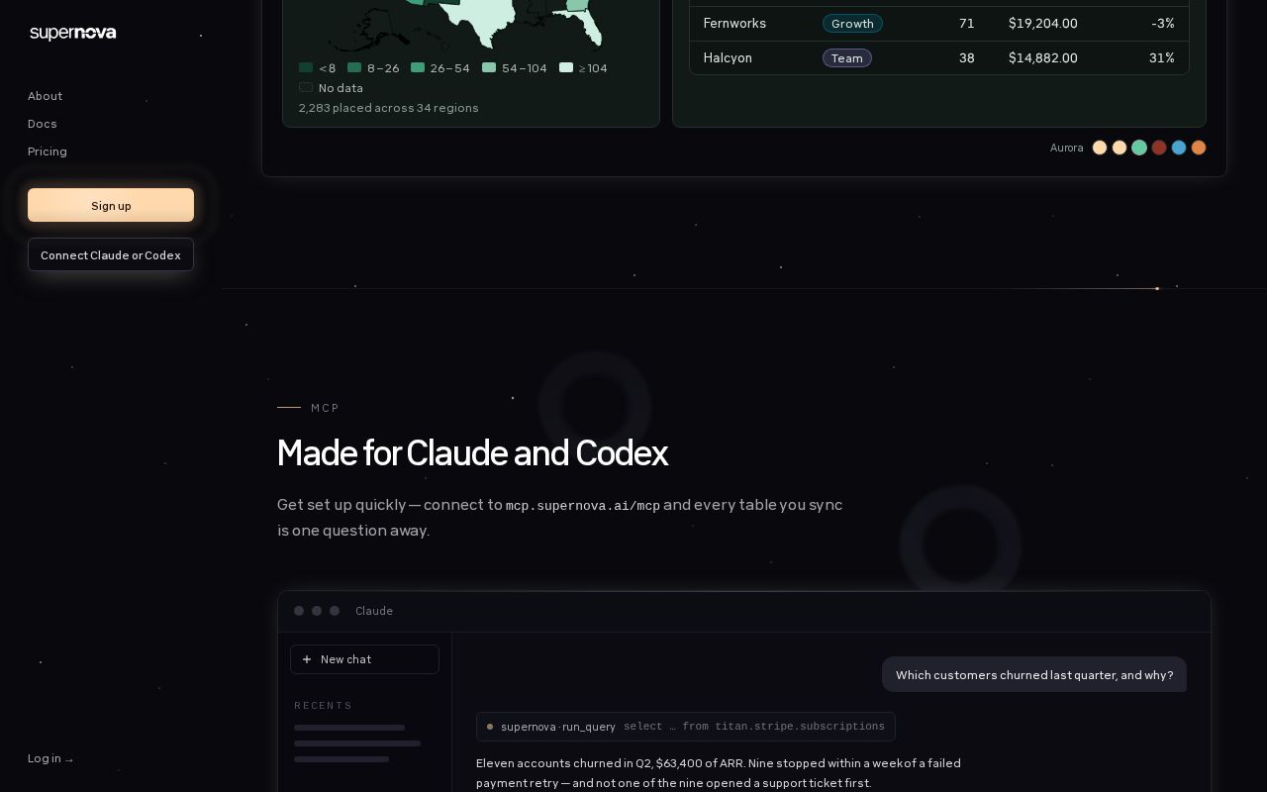Image resolution: width=1267 pixels, height=792 pixels.
Task: Click the $14,882.00 cell
Action: tap(1043, 57)
